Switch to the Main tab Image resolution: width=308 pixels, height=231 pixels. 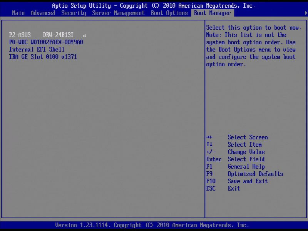(18, 13)
